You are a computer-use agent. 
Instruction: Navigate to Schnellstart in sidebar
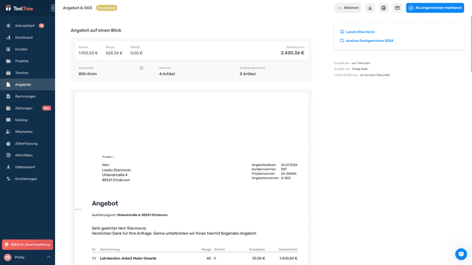point(25,26)
